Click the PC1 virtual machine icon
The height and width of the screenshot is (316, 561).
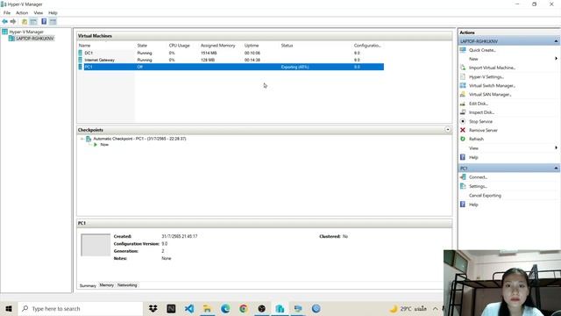coord(80,67)
